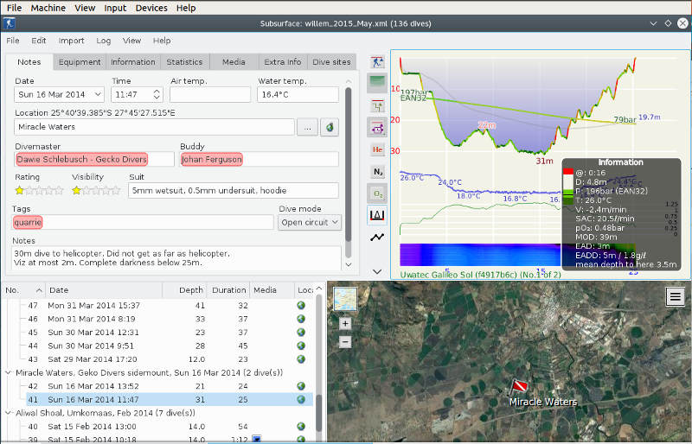
Task: Click the Suit text field
Action: point(234,190)
